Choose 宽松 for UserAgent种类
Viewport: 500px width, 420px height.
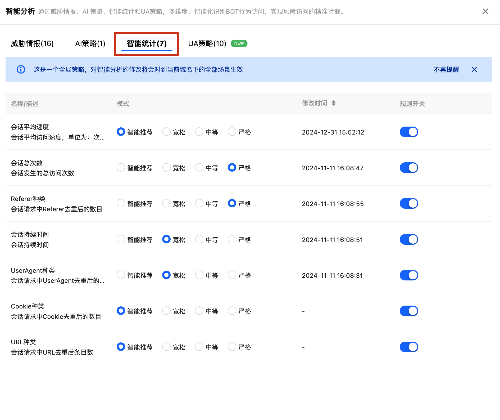point(166,275)
